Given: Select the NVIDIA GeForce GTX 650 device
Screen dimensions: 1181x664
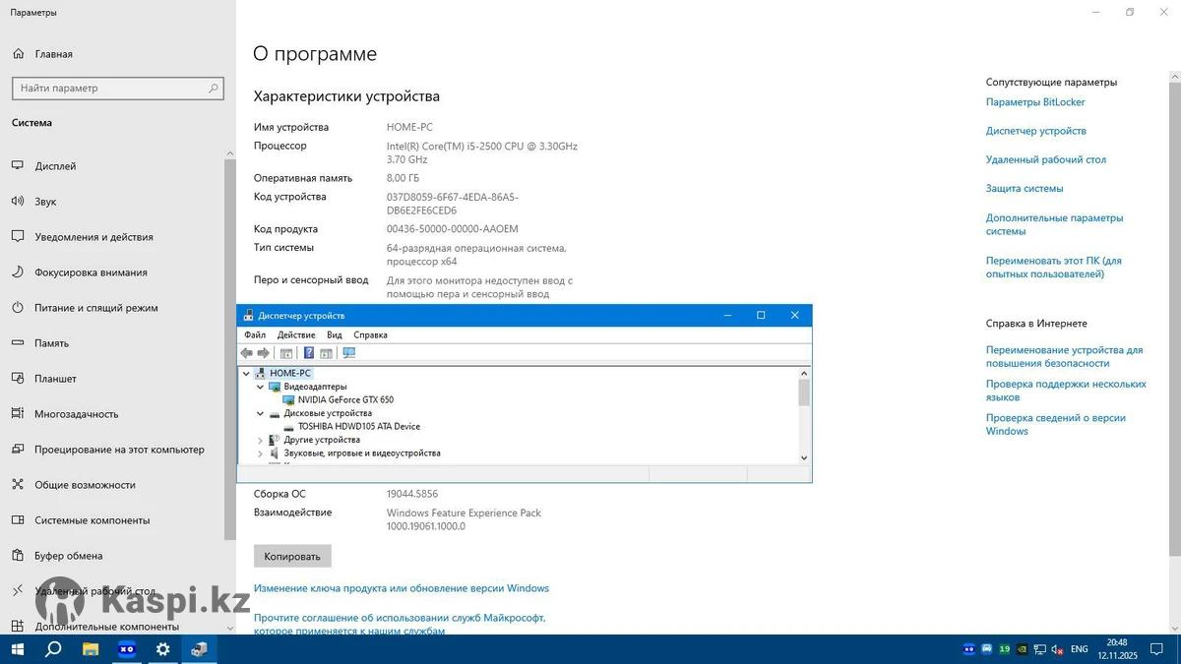Looking at the screenshot, I should point(344,400).
